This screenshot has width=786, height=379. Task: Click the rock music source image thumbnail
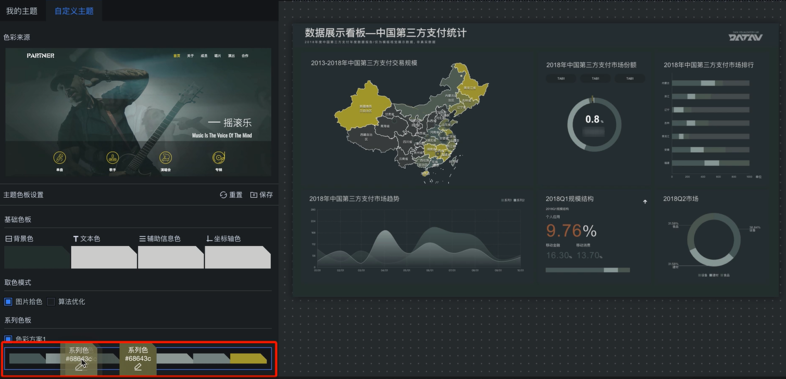(x=138, y=112)
